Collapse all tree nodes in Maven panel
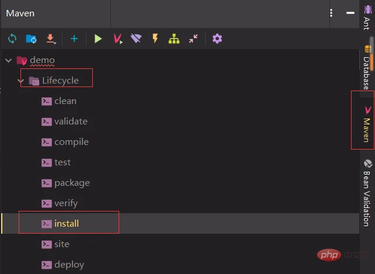 coord(193,39)
